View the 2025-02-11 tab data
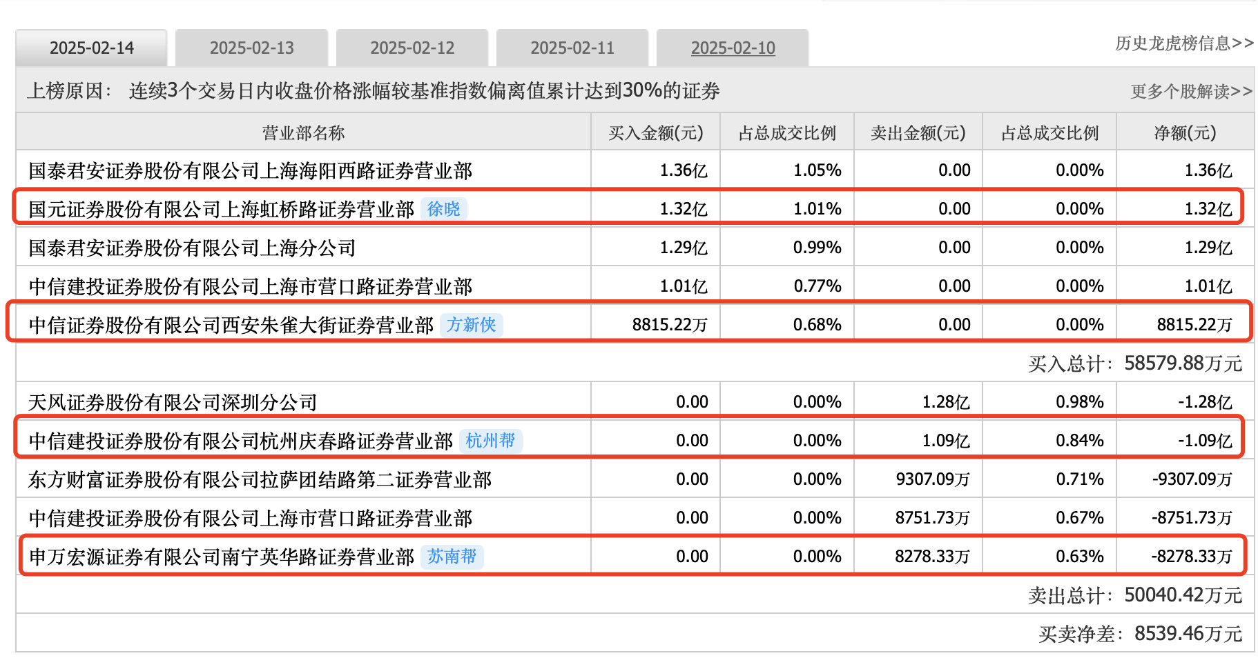 tap(572, 48)
